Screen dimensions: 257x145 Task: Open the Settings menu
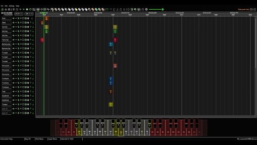(x=12, y=6)
